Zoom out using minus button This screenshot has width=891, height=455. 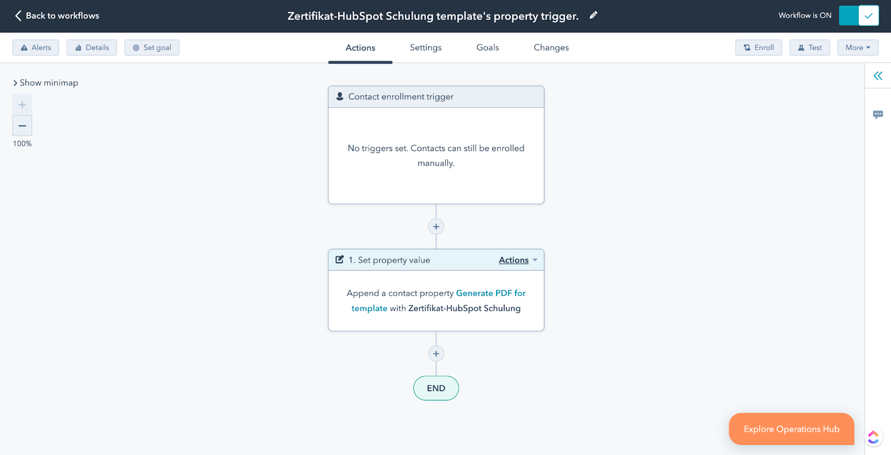pos(22,126)
